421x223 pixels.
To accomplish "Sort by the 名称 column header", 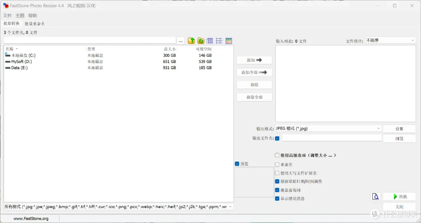I will tap(45, 49).
